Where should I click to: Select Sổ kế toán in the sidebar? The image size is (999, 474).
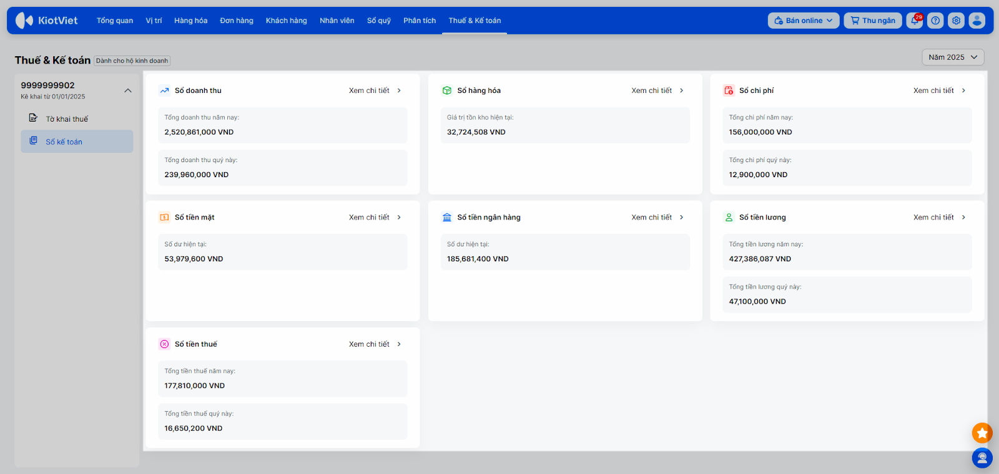click(77, 142)
